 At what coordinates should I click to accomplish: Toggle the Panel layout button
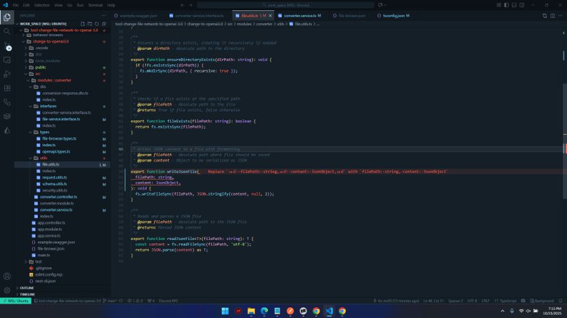pos(514,5)
